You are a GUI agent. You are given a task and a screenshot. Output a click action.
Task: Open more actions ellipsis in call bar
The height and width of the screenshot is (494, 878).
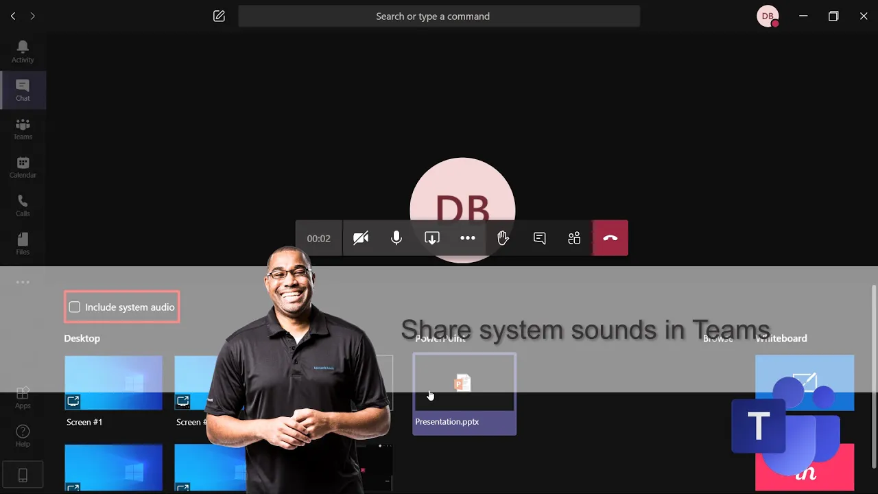(468, 238)
